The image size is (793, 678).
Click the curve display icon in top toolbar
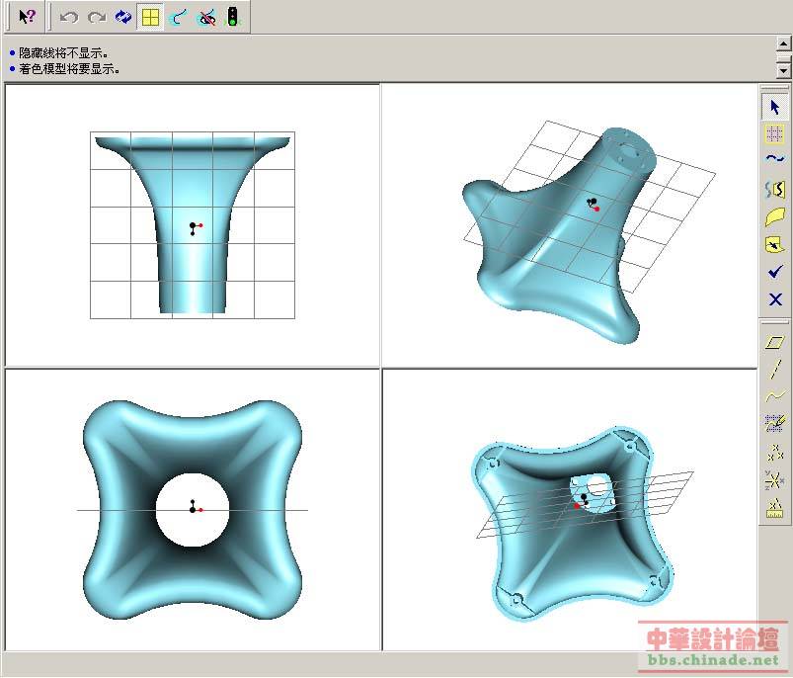pyautogui.click(x=178, y=18)
